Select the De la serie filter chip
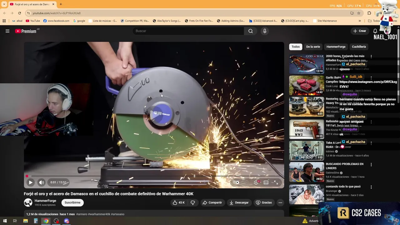This screenshot has height=225, width=400. click(313, 47)
